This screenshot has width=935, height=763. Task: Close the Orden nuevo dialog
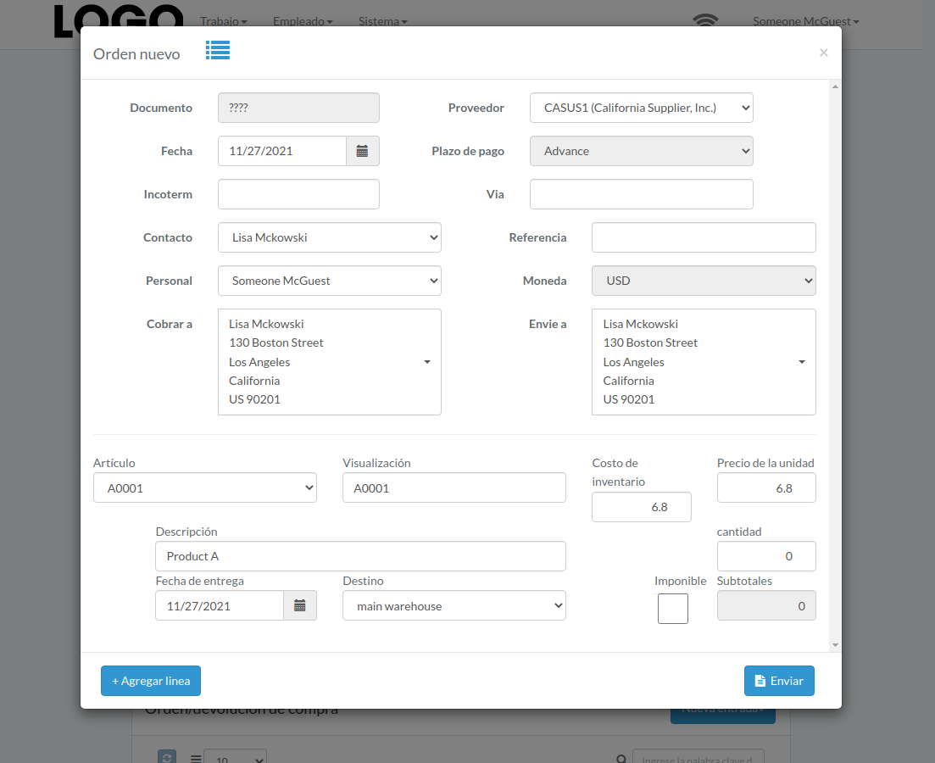tap(823, 53)
